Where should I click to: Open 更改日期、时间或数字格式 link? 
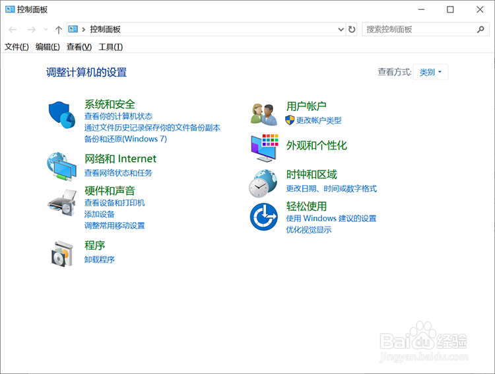(x=331, y=189)
